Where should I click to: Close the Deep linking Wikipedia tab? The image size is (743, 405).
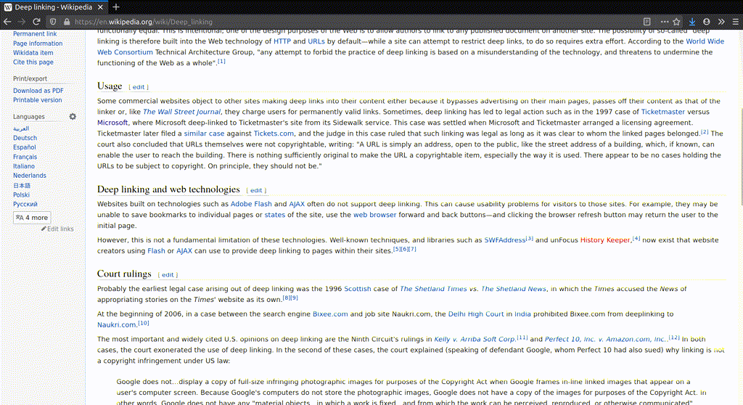(100, 7)
